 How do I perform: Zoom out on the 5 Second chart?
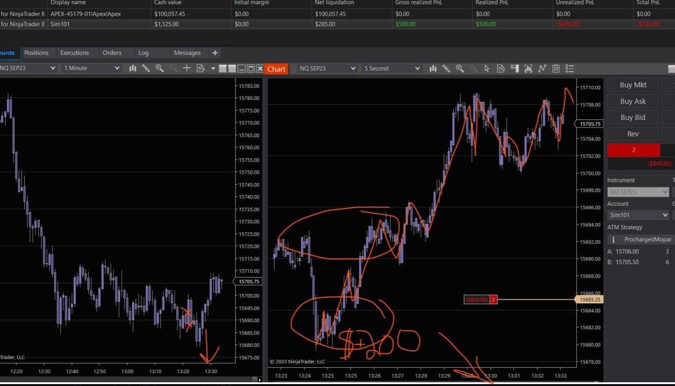tap(473, 69)
